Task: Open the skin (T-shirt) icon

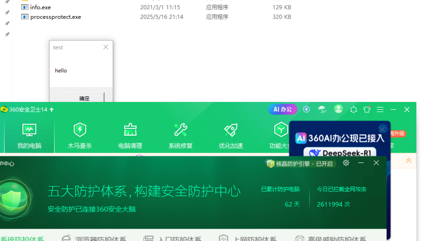Action: tap(367, 109)
